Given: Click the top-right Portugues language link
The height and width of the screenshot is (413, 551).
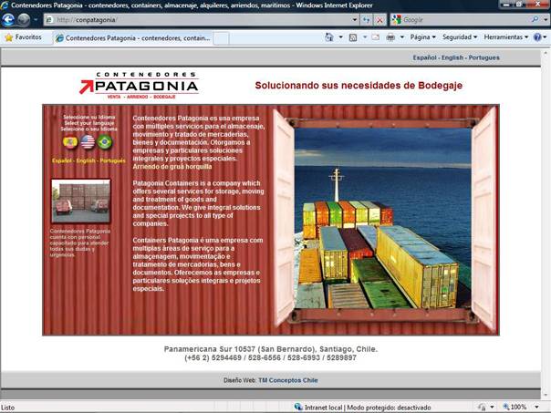Looking at the screenshot, I should pos(483,57).
